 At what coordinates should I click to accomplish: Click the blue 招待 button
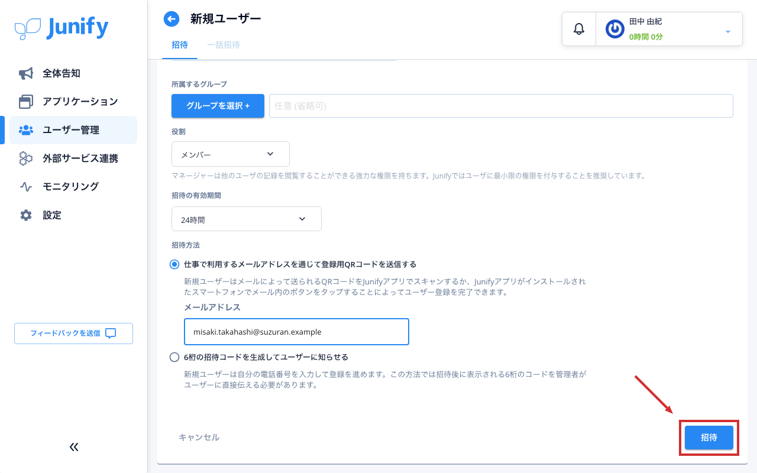[x=709, y=438]
